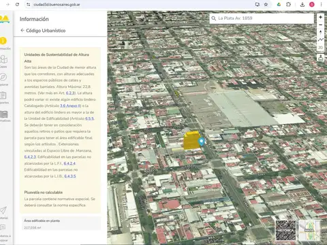Zoom out the map with minus button
This screenshot has width=327, height=245.
tap(320, 24)
